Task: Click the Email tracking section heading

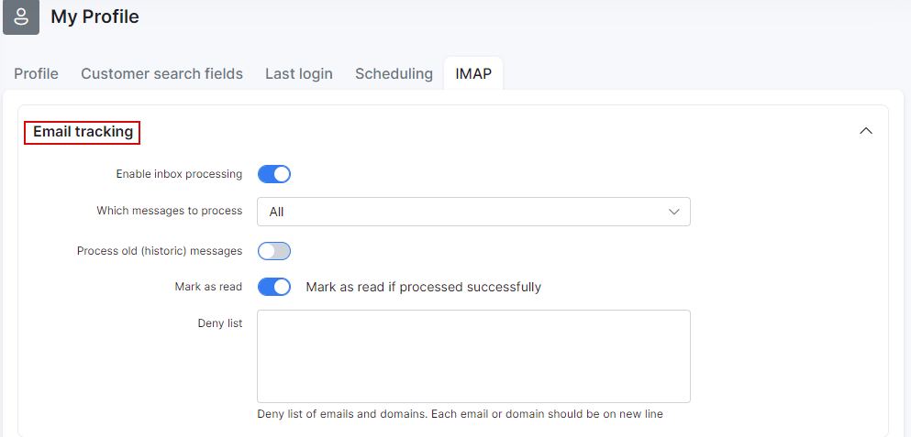Action: (83, 132)
